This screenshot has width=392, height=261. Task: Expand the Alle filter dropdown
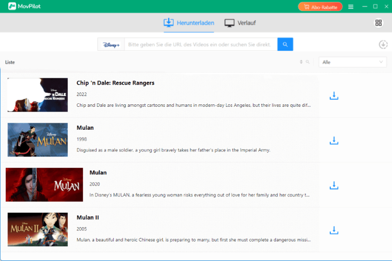(x=352, y=62)
